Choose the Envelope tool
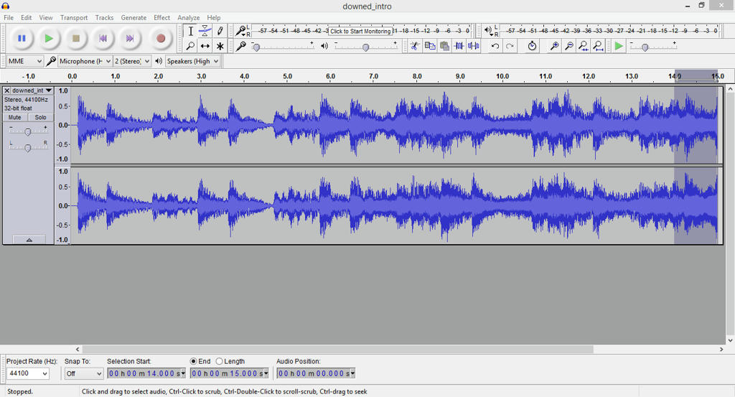Viewport: 735px width, 397px height. pos(205,31)
